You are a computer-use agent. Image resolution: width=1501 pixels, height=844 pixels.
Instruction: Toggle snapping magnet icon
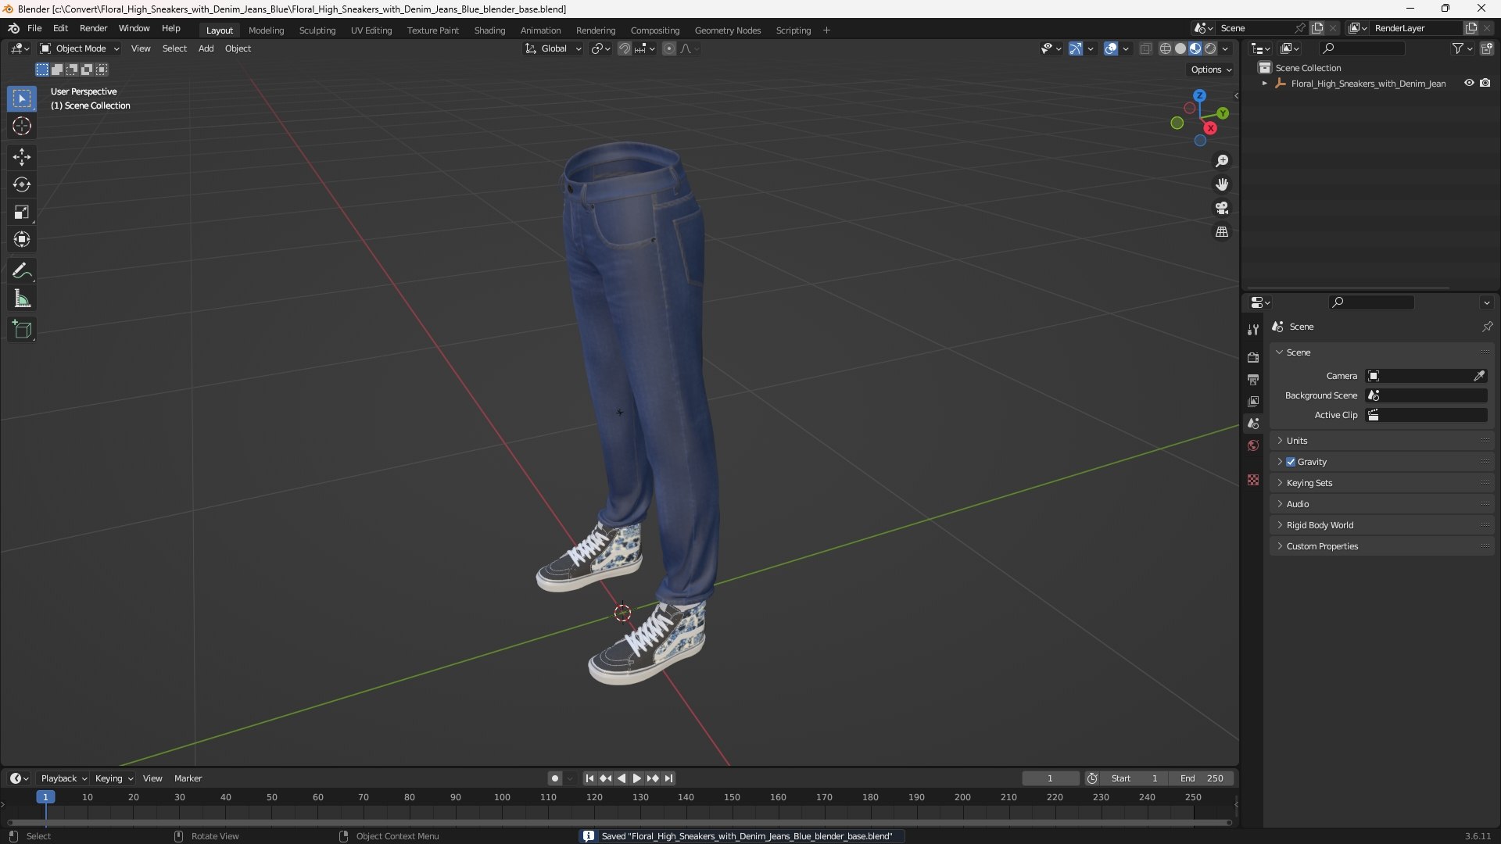[624, 48]
